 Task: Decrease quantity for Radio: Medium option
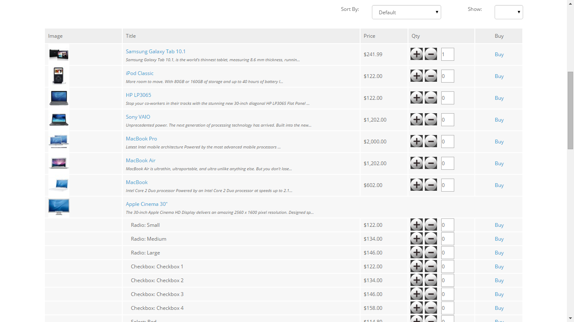[x=431, y=239]
